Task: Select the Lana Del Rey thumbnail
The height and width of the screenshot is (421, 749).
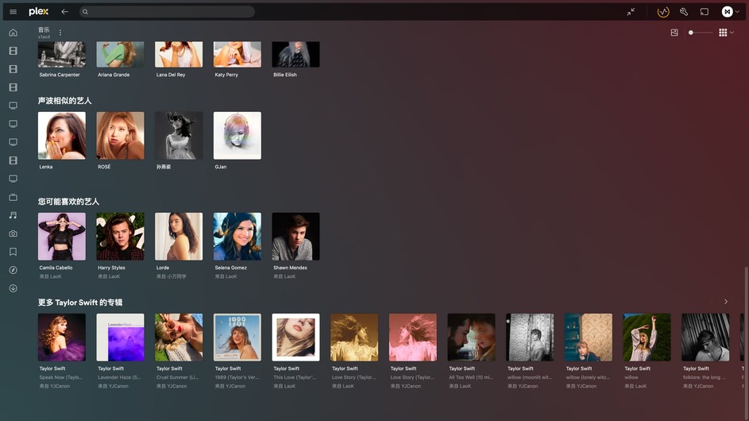Action: click(179, 54)
